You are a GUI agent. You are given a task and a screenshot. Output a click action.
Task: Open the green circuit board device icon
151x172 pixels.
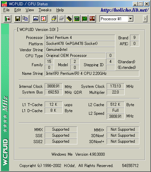84,19
